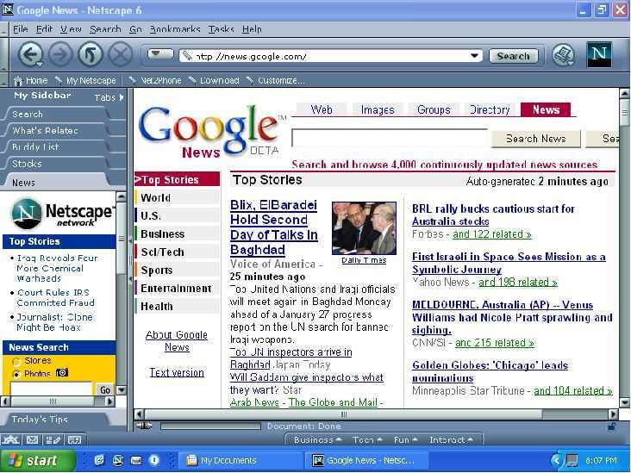Expand the Fun menu in the status bar

coord(406,440)
